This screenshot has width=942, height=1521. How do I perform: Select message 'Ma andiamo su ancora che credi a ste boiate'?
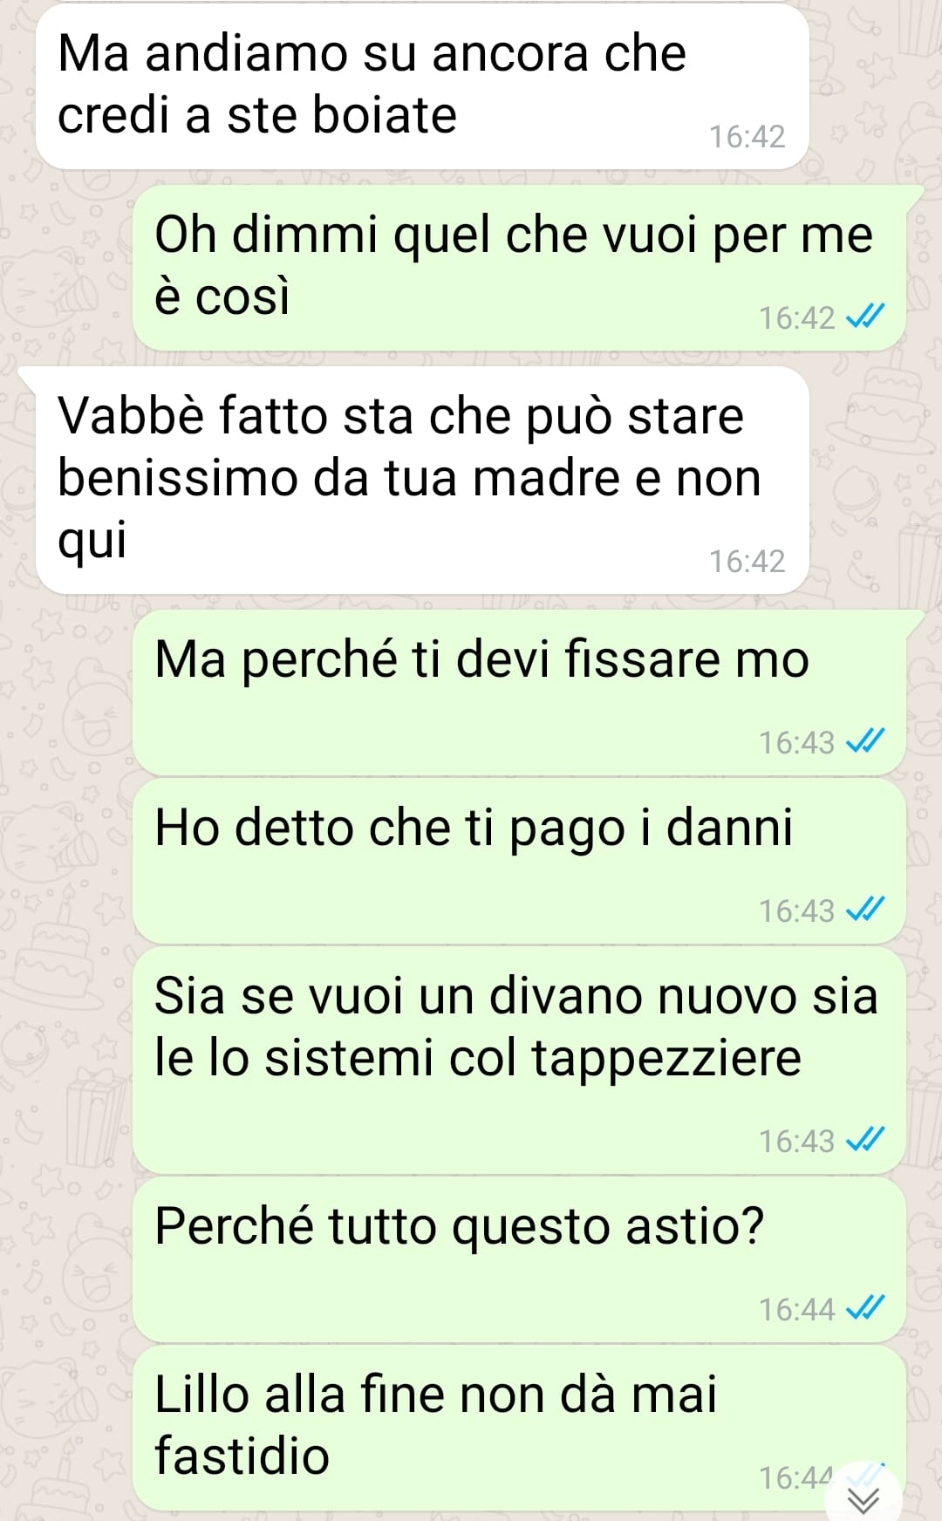pos(422,87)
